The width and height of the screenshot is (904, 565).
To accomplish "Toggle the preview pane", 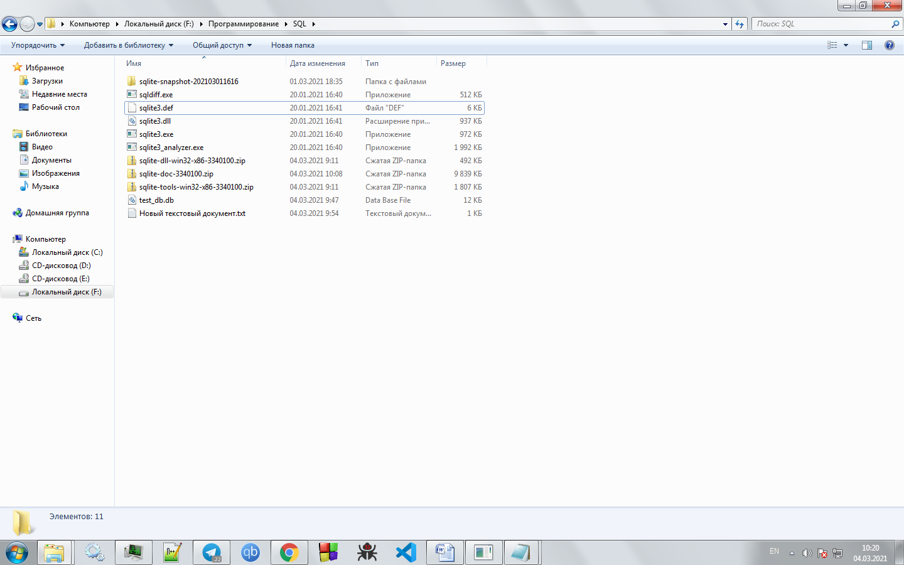I will click(x=867, y=45).
